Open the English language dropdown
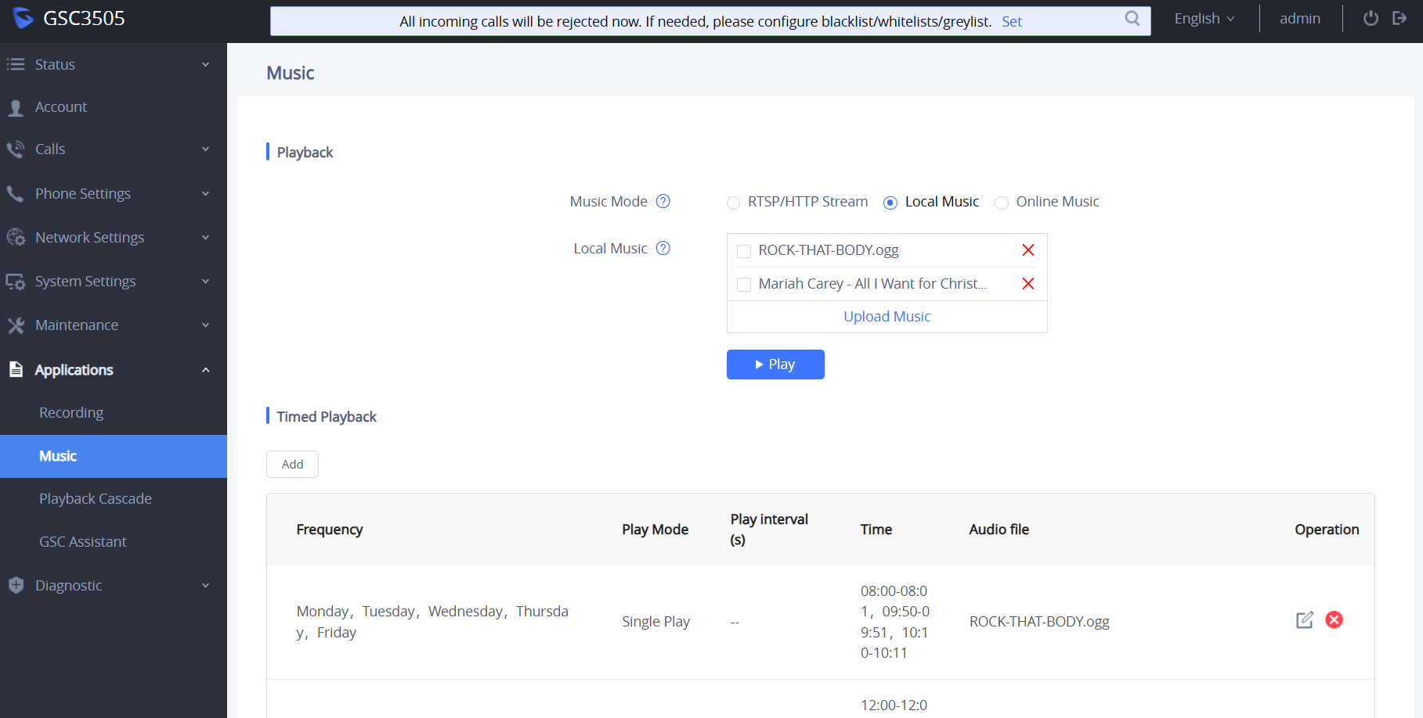The height and width of the screenshot is (718, 1423). click(1204, 19)
